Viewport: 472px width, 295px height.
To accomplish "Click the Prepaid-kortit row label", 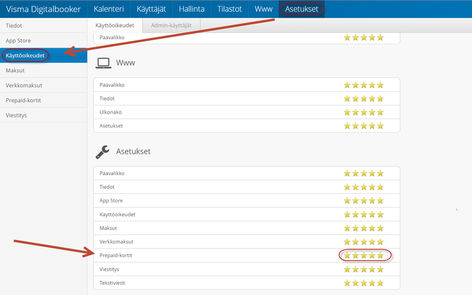I will (x=116, y=255).
